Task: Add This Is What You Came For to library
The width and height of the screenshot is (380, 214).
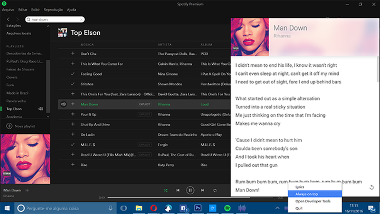Action: (73, 63)
